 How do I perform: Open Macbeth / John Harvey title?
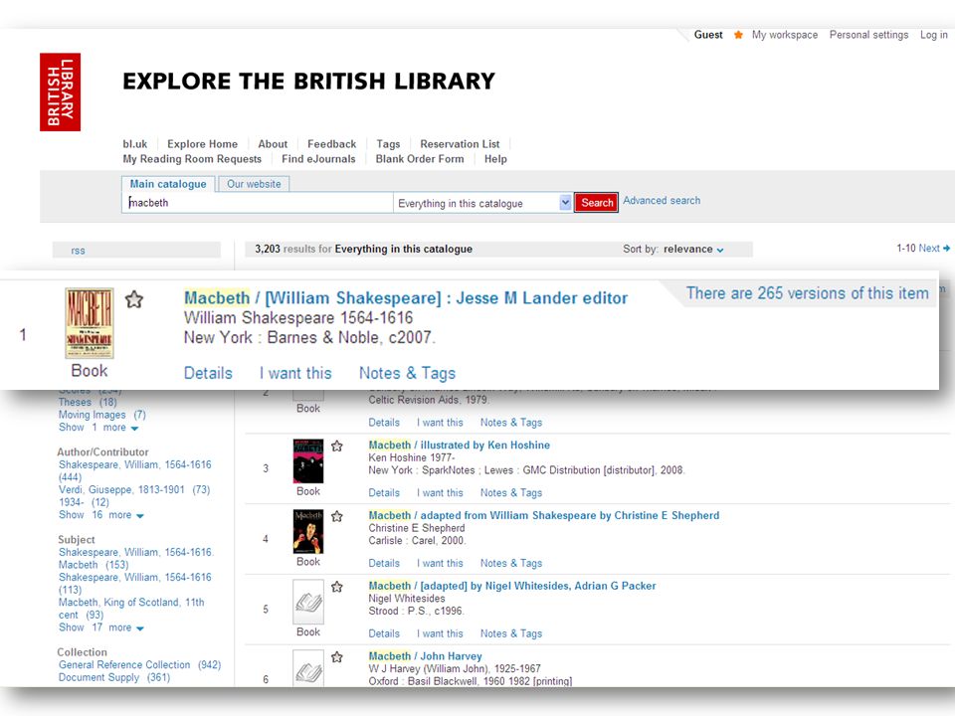tap(425, 656)
